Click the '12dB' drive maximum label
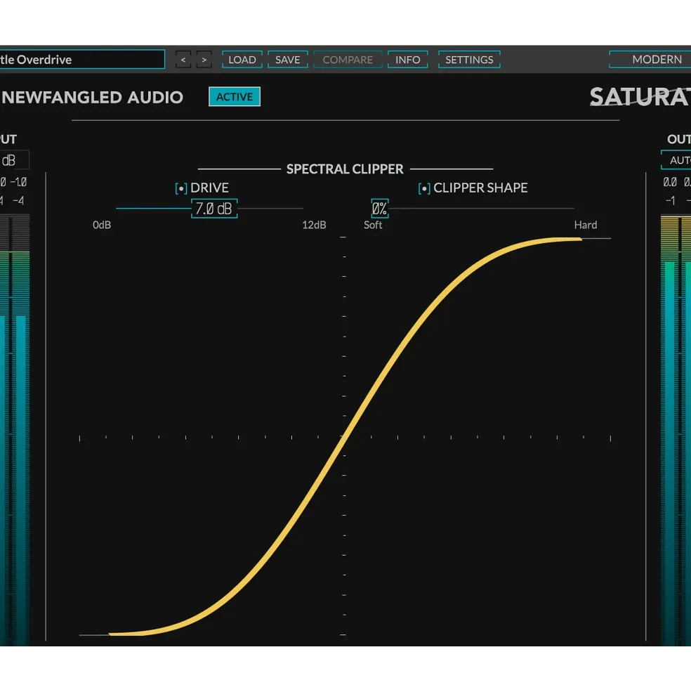 click(314, 225)
